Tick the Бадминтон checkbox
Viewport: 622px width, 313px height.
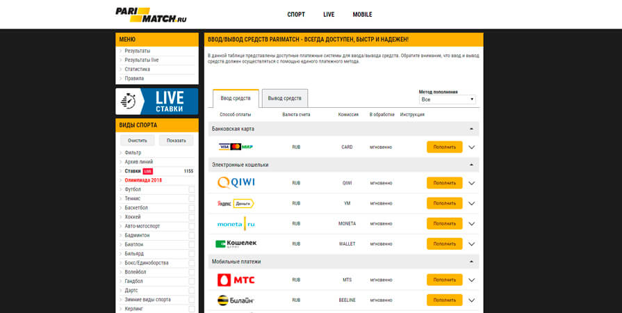click(x=192, y=235)
